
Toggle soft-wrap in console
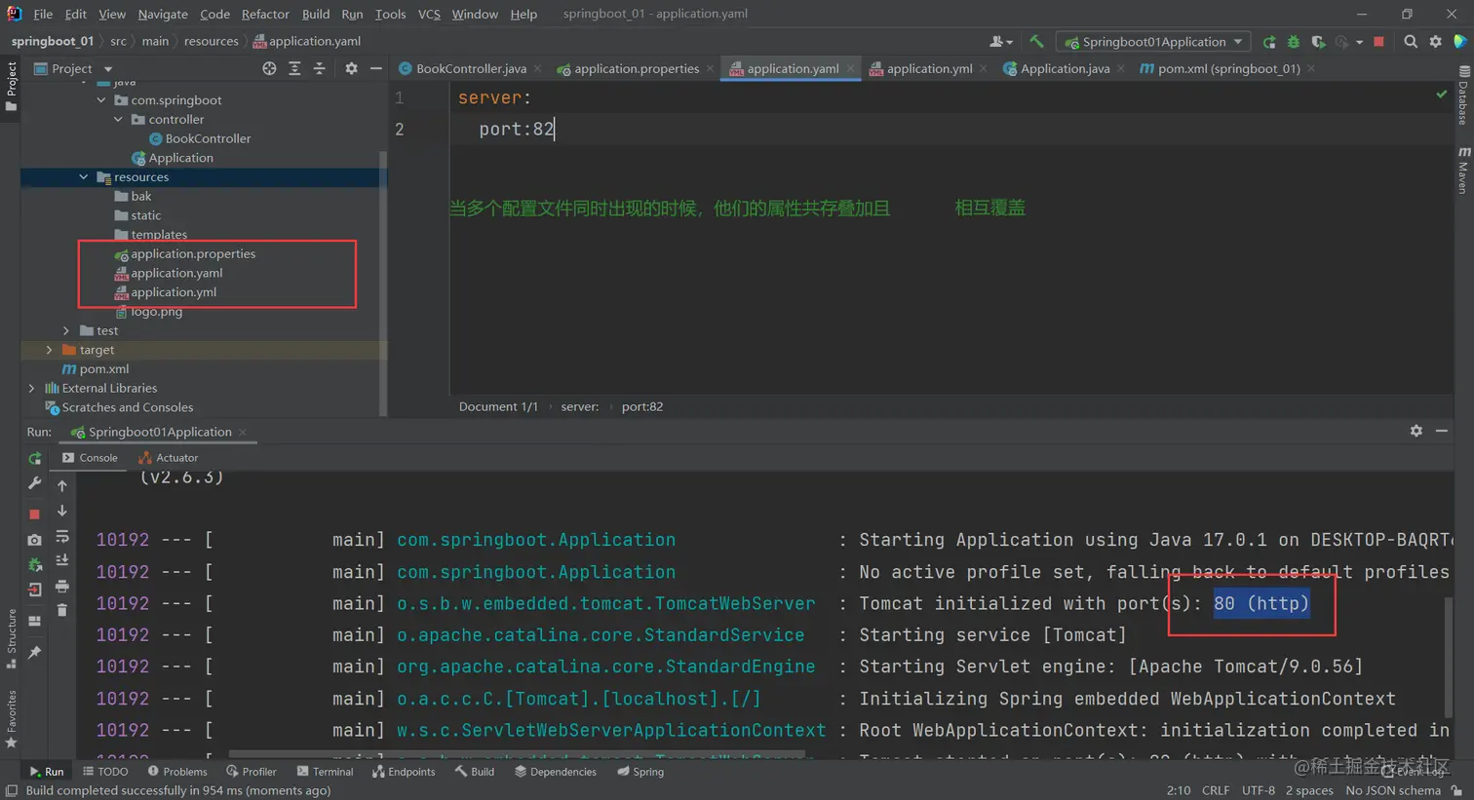[62, 536]
